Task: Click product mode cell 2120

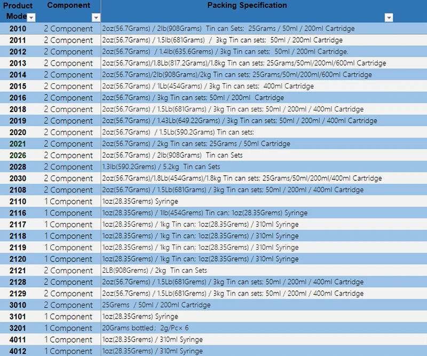Action: click(18, 259)
